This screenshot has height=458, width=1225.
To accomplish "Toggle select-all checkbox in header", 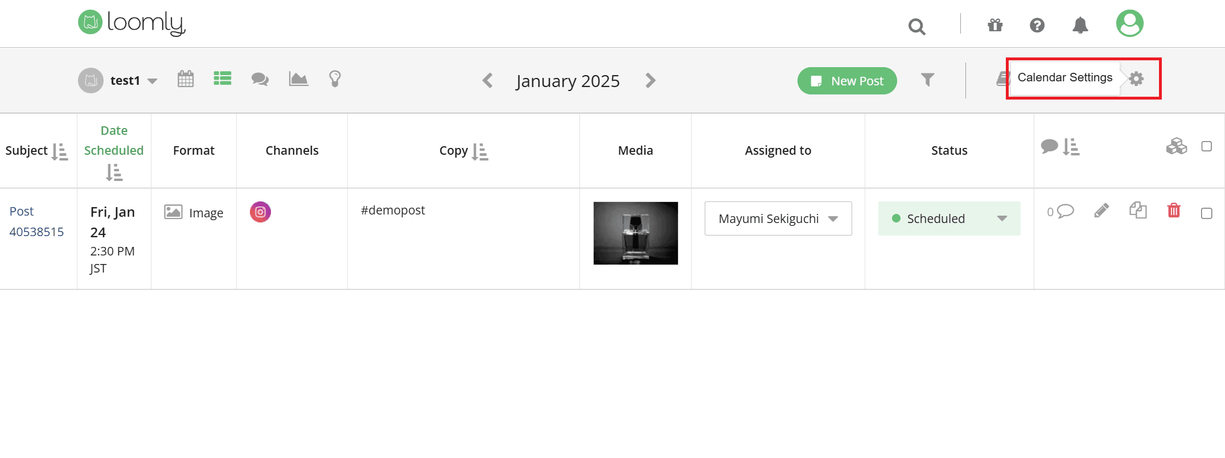I will coord(1206,146).
